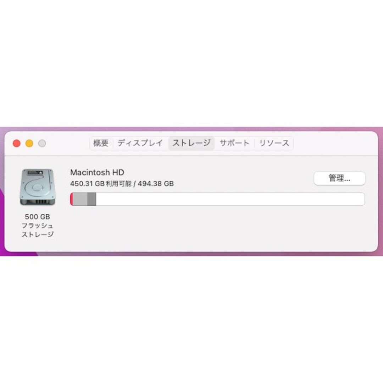Minimize the window with yellow button

[x=29, y=143]
